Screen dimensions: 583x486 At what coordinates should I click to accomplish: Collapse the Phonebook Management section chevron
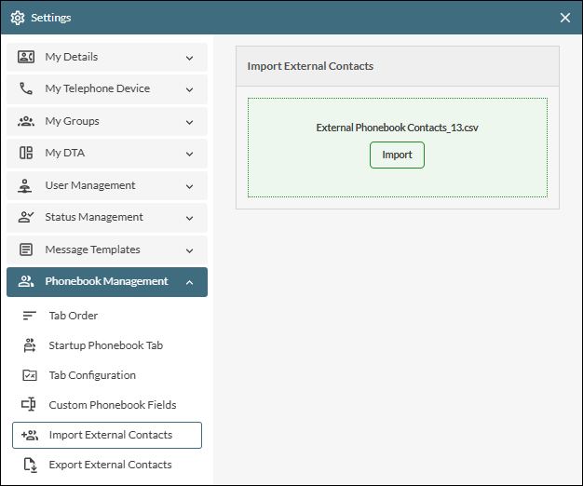(189, 282)
